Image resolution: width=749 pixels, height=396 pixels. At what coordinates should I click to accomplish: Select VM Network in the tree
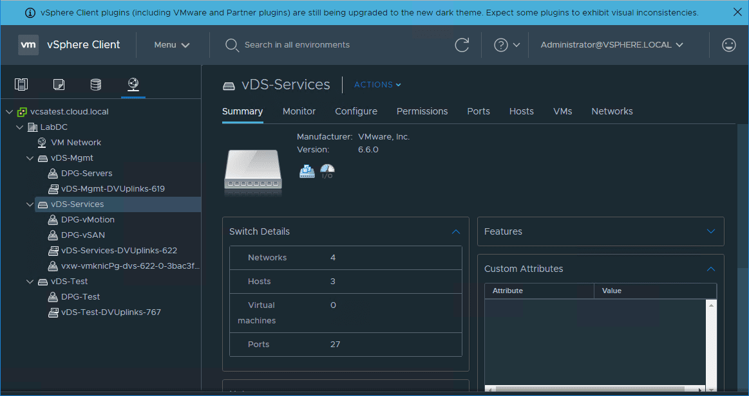point(77,143)
